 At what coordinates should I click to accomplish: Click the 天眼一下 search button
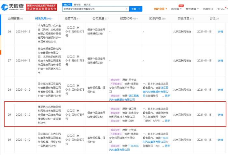pyautogui.click(x=137, y=9)
